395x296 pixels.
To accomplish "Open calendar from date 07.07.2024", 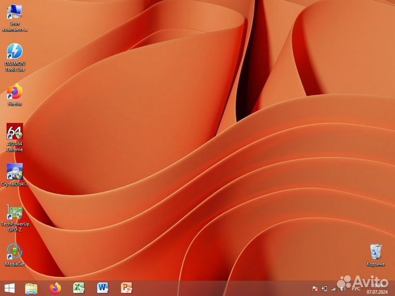I will (377, 292).
